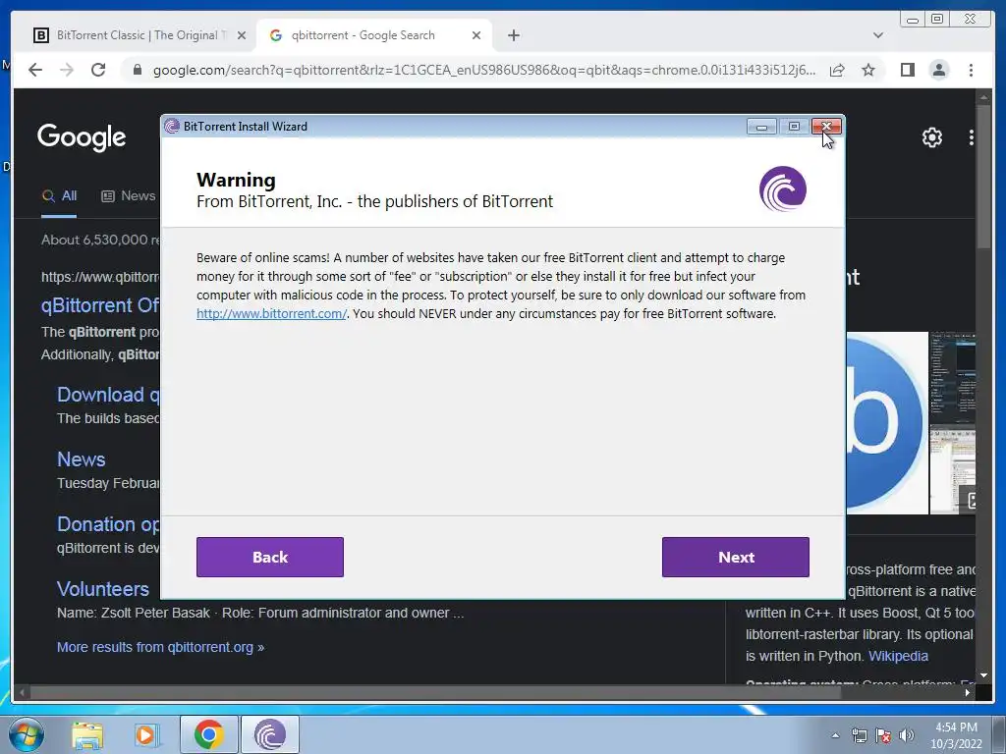Close the qbittorrent Google Search tab
Screen dimensions: 1006x754
coord(476,36)
